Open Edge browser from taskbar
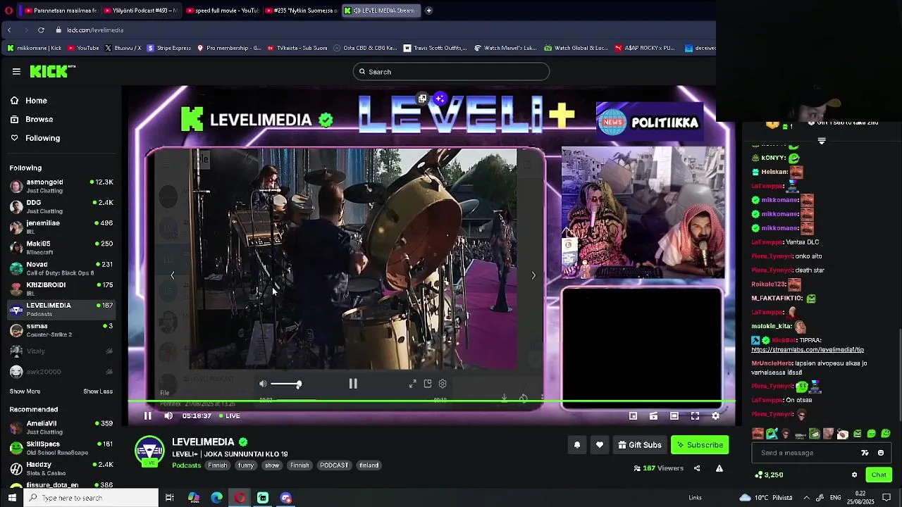The height and width of the screenshot is (507, 902). point(216,498)
